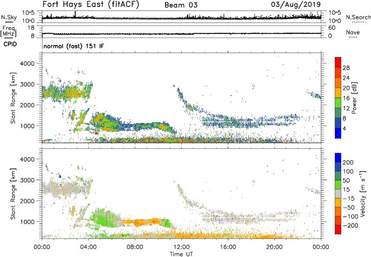This screenshot has height=257, width=371.
Task: Click the noise spike near 03:00 in N.Sky panel
Action: (x=75, y=14)
